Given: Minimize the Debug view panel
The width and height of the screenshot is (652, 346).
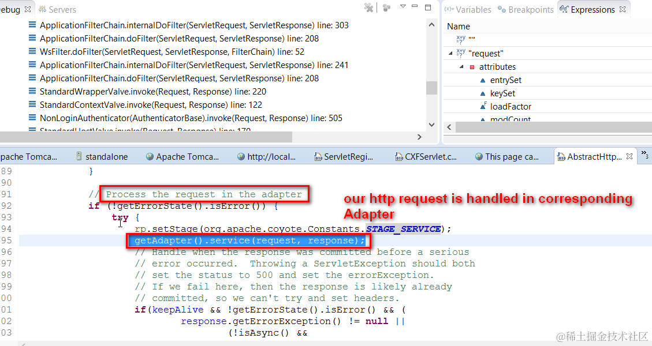Looking at the screenshot, I should click(415, 6).
